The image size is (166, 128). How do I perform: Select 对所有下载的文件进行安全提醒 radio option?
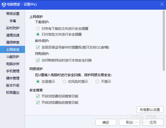(x=38, y=28)
